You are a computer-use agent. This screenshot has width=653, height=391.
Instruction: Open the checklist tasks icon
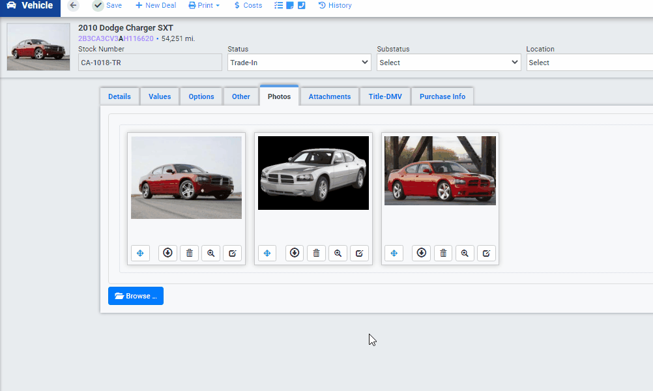(x=279, y=5)
